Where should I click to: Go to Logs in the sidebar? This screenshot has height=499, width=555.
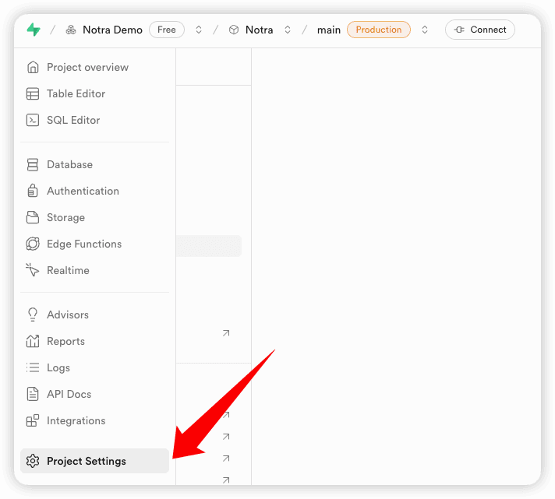click(x=58, y=368)
